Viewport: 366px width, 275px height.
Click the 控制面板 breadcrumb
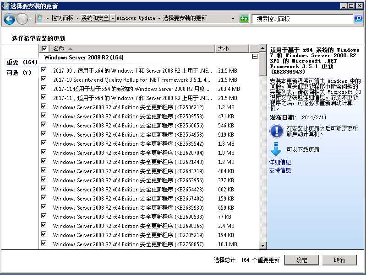pos(62,18)
